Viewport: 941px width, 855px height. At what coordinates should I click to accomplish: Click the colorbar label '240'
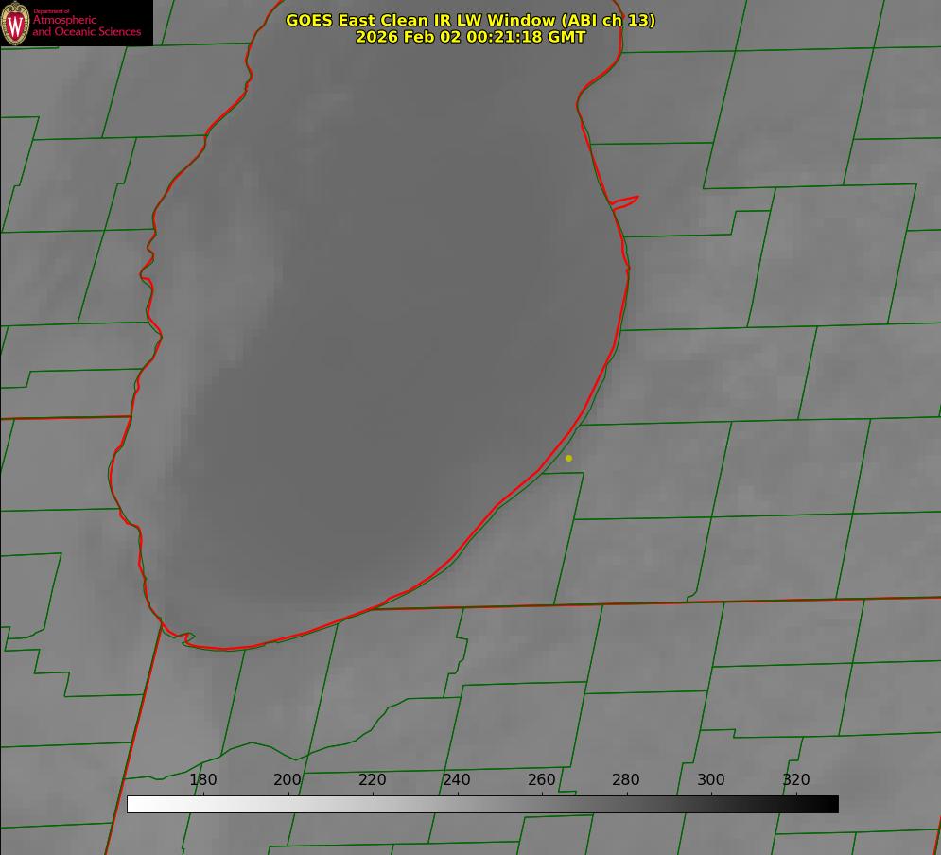coord(457,779)
